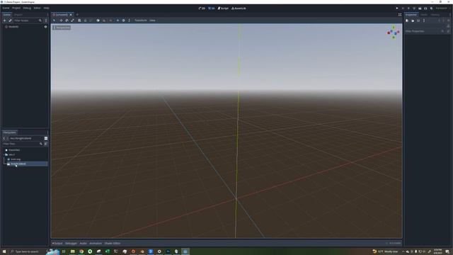Activate the Rotate Mode tool
Image resolution: width=453 pixels, height=255 pixels.
tap(67, 21)
